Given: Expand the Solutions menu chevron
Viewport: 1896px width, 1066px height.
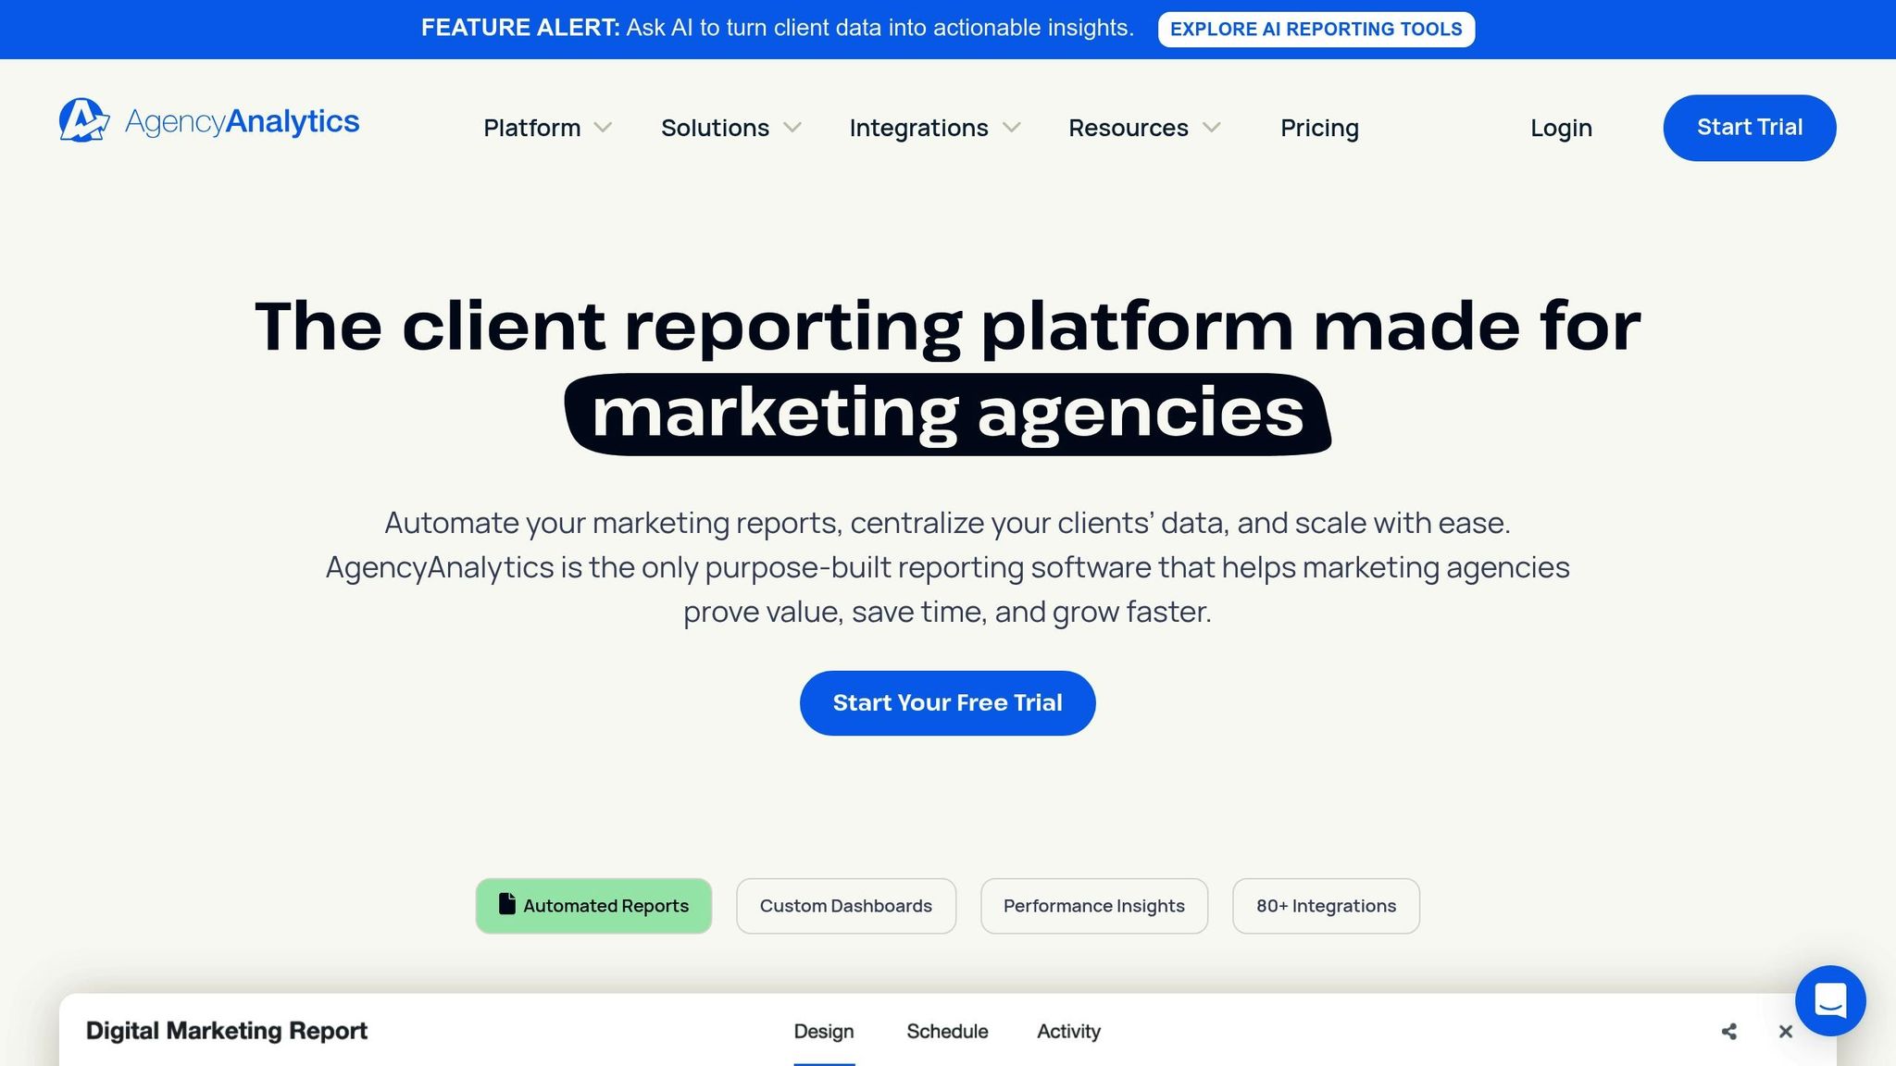Looking at the screenshot, I should (x=792, y=128).
